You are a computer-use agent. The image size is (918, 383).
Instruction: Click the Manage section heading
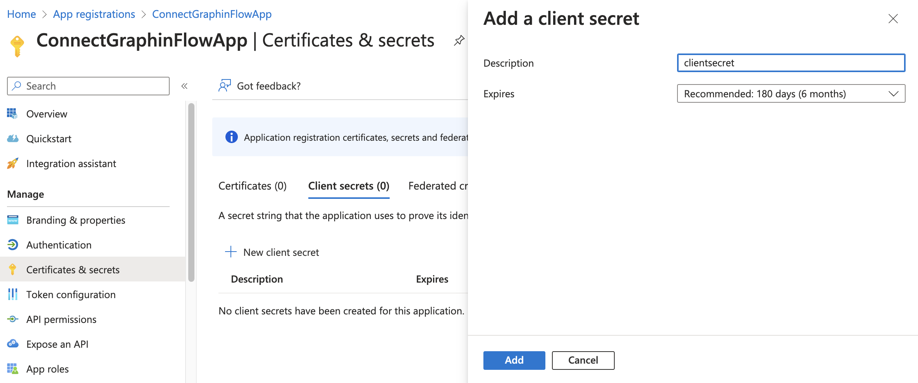pyautogui.click(x=26, y=194)
